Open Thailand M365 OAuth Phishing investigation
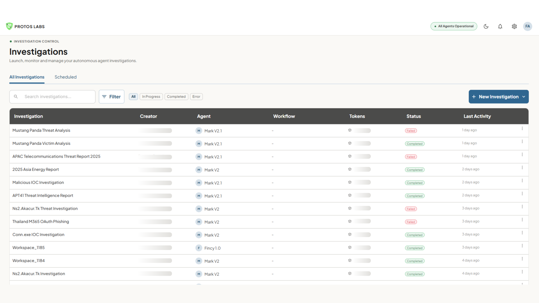 [x=41, y=222]
